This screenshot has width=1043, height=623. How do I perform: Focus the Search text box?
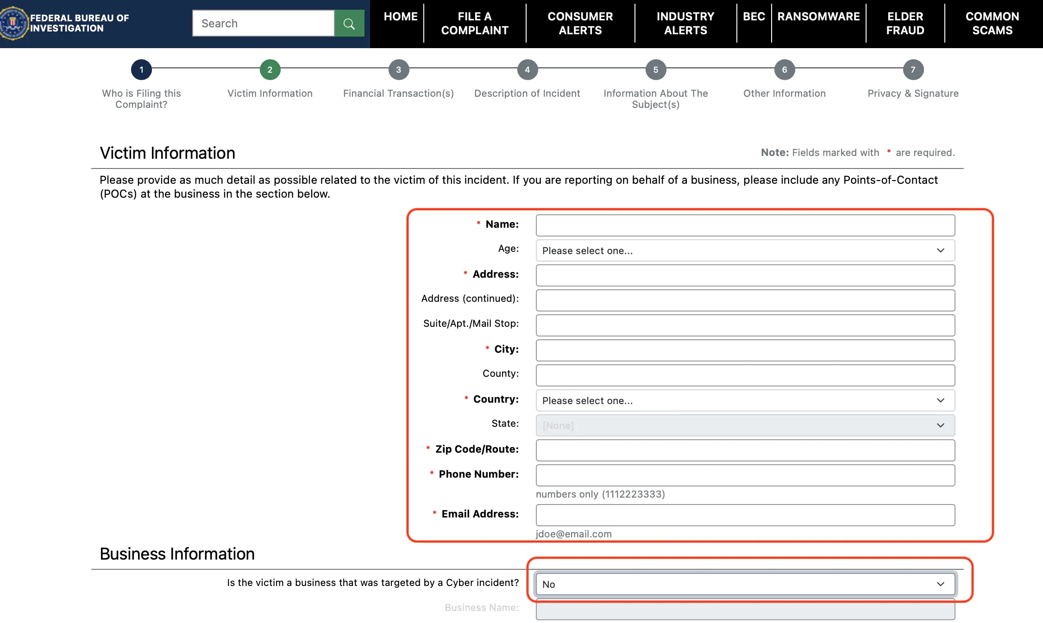point(263,24)
